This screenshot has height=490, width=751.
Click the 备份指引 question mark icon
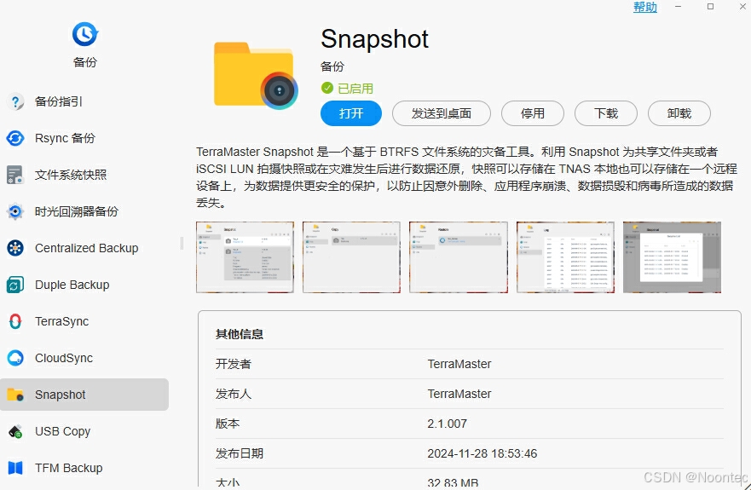[x=15, y=101]
